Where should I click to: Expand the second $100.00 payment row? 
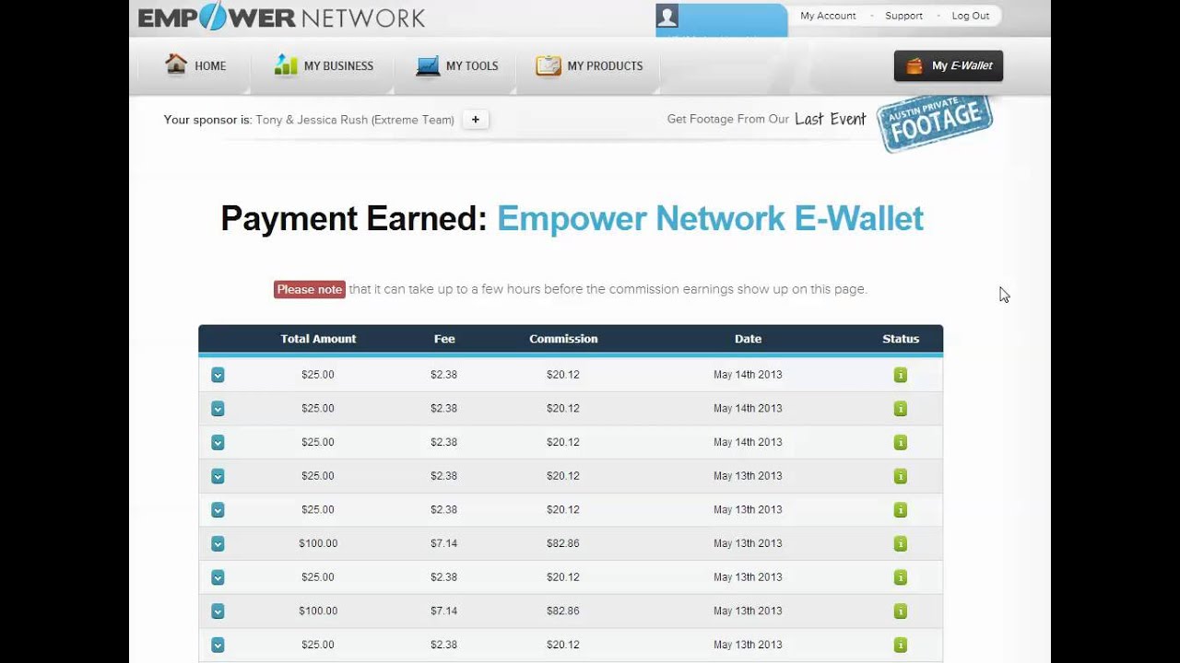(x=218, y=611)
